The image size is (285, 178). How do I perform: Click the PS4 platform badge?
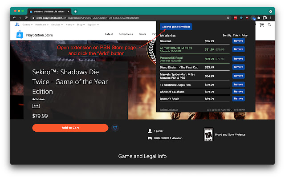[36, 106]
